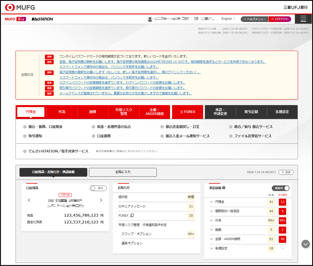The width and height of the screenshot is (313, 266).
Task: Open 総合／給与 振込サービス
Action: 251,127
